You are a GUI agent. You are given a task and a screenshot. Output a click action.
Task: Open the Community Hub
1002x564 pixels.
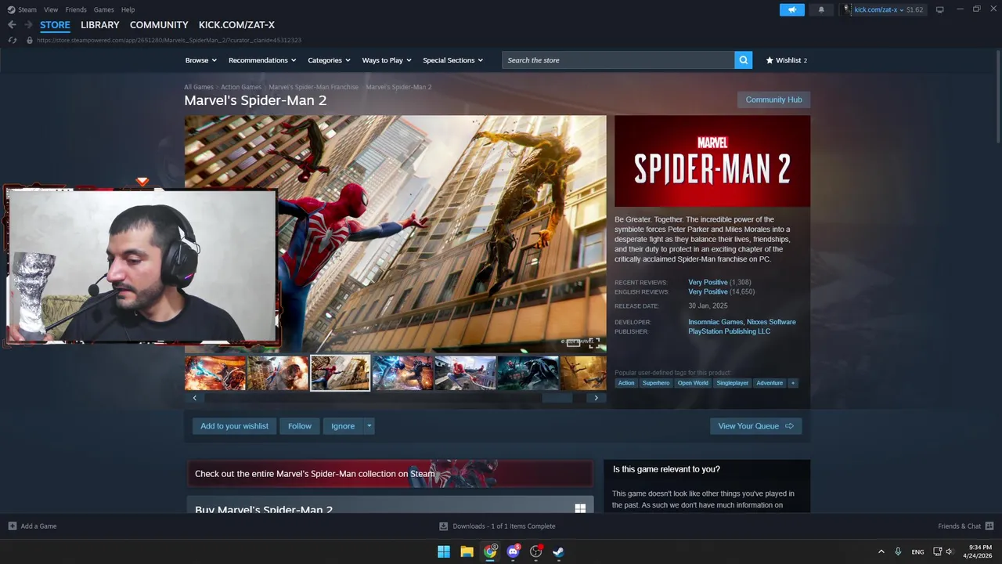pos(773,99)
